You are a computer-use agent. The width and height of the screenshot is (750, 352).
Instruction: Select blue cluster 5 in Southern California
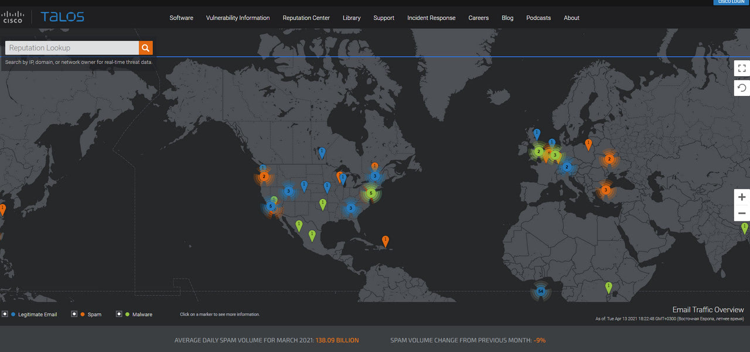270,206
